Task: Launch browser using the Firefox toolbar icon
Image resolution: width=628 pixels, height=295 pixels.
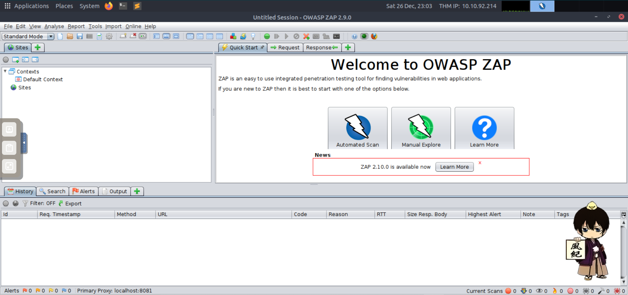Action: (374, 36)
